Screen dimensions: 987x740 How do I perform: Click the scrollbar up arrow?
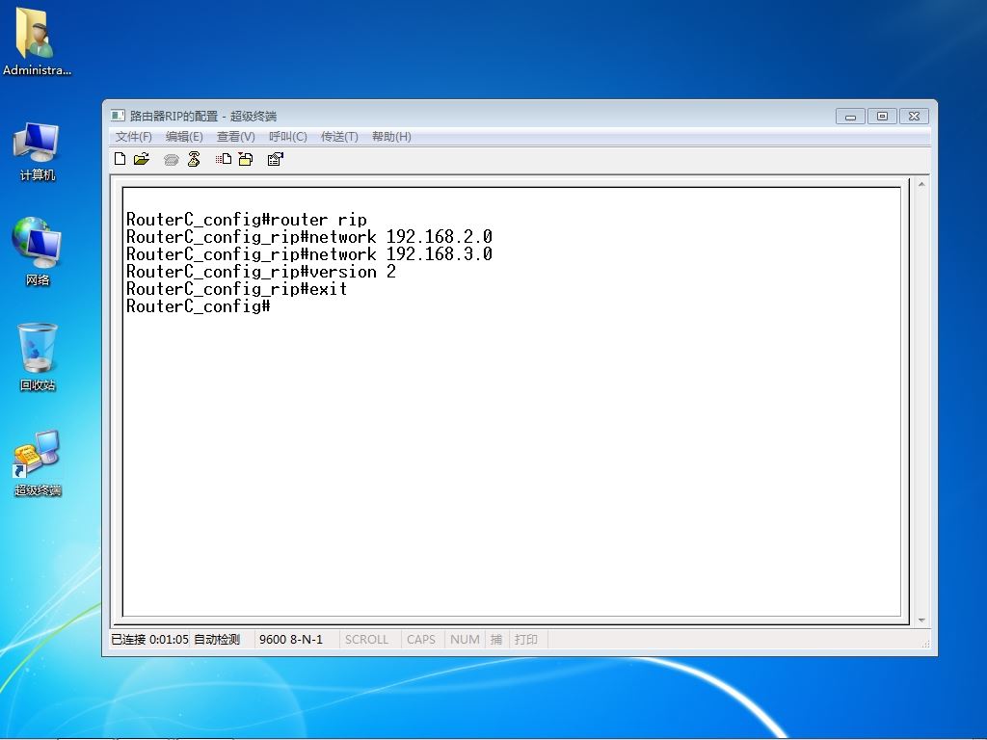(921, 184)
